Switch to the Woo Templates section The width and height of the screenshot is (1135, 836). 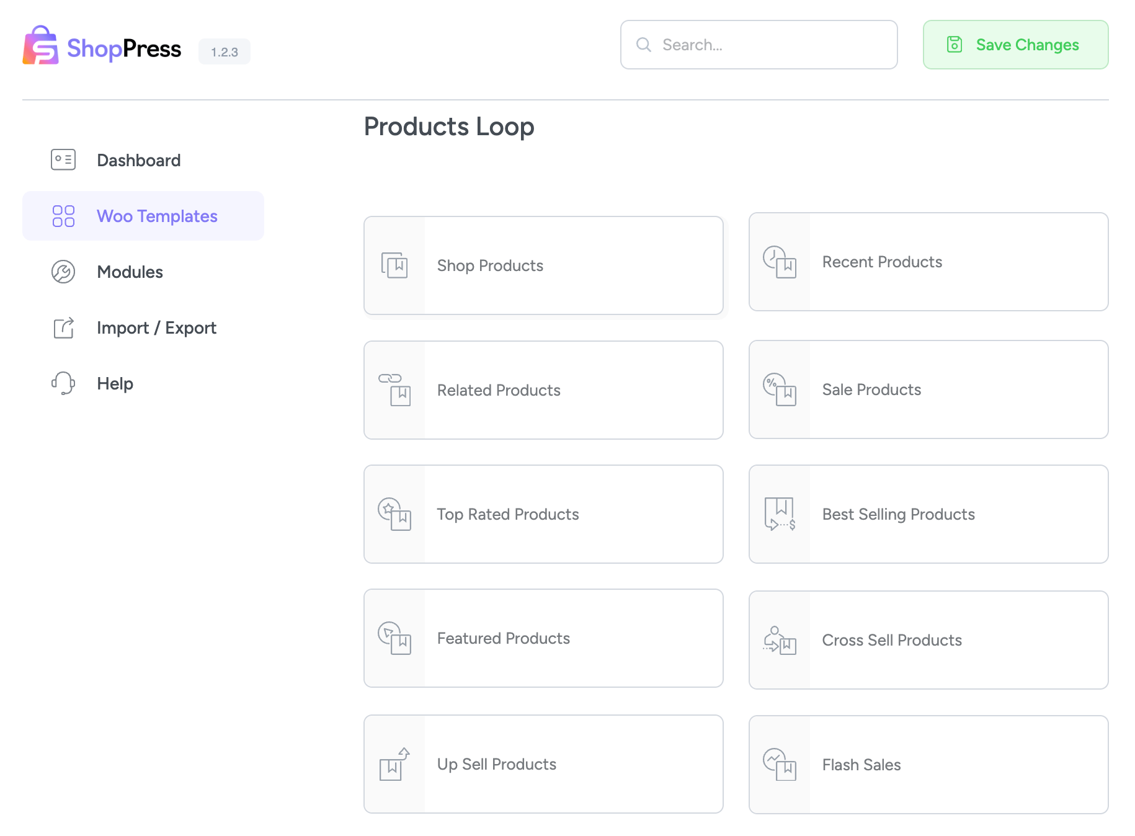(157, 216)
